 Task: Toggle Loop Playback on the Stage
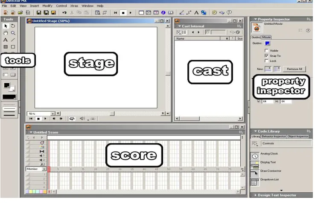click(x=72, y=119)
